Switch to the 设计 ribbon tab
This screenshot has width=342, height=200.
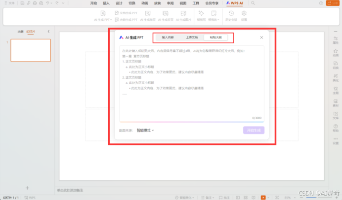point(119,3)
